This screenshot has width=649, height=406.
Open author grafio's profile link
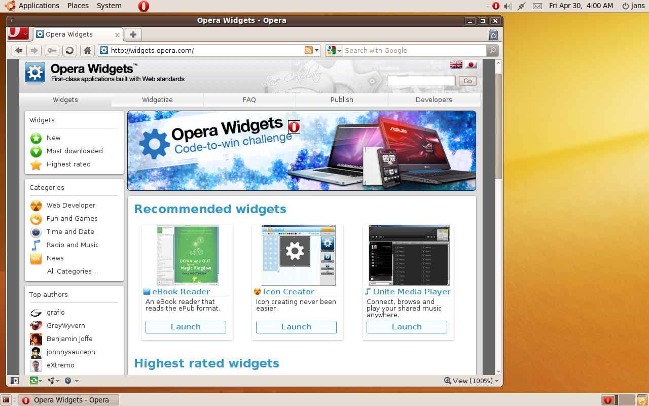[56, 313]
